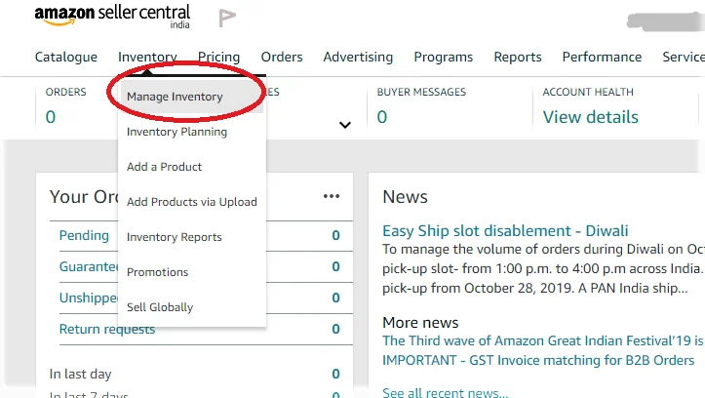Open Inventory Reports menu item
Image resolution: width=705 pixels, height=398 pixels.
pos(174,237)
